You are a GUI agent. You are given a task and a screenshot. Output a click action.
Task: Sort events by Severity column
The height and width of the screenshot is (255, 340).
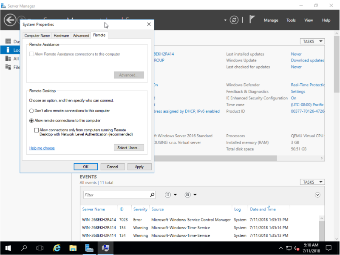tap(140, 209)
